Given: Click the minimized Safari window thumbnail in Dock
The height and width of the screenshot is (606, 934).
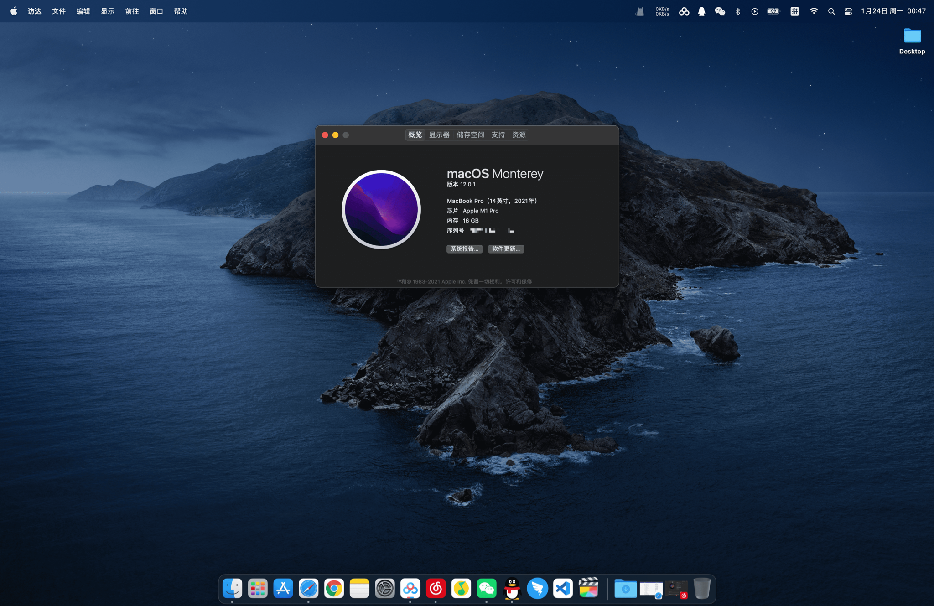Looking at the screenshot, I should tap(651, 589).
